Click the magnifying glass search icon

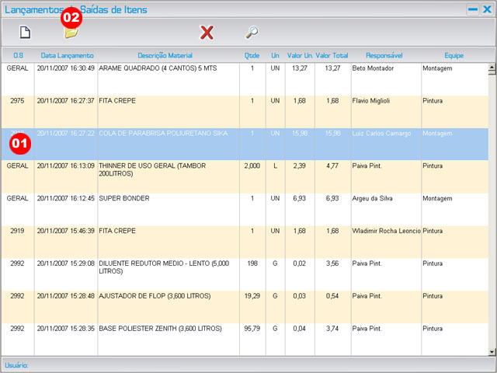252,33
